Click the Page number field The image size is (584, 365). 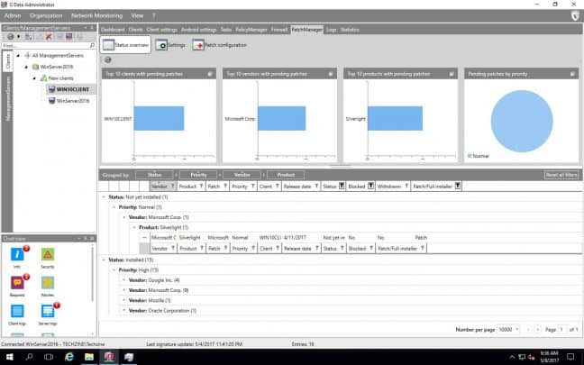pos(561,330)
